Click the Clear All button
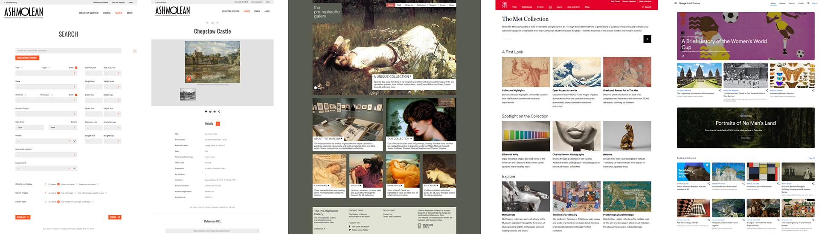 pos(23,217)
